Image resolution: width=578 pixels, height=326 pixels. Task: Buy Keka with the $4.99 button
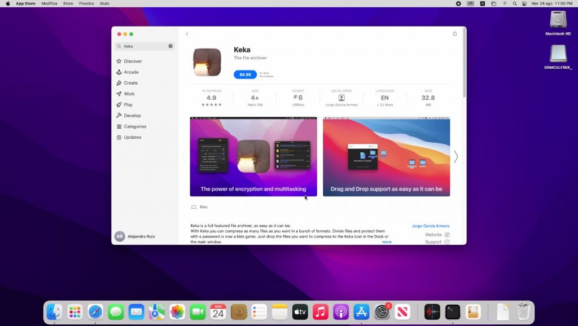pyautogui.click(x=245, y=74)
